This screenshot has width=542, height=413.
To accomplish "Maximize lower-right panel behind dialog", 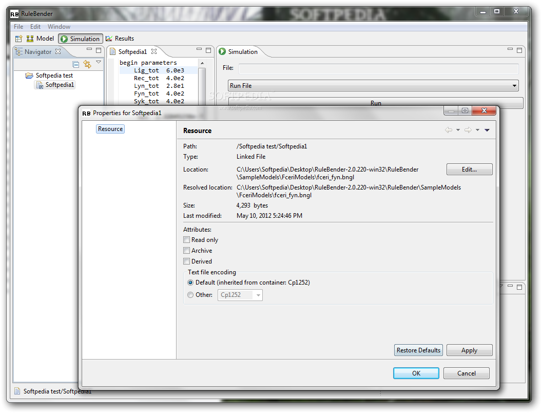I will 519,287.
